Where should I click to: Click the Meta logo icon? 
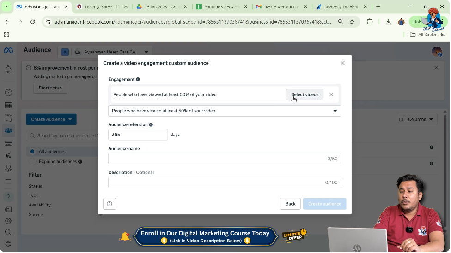[x=8, y=51]
